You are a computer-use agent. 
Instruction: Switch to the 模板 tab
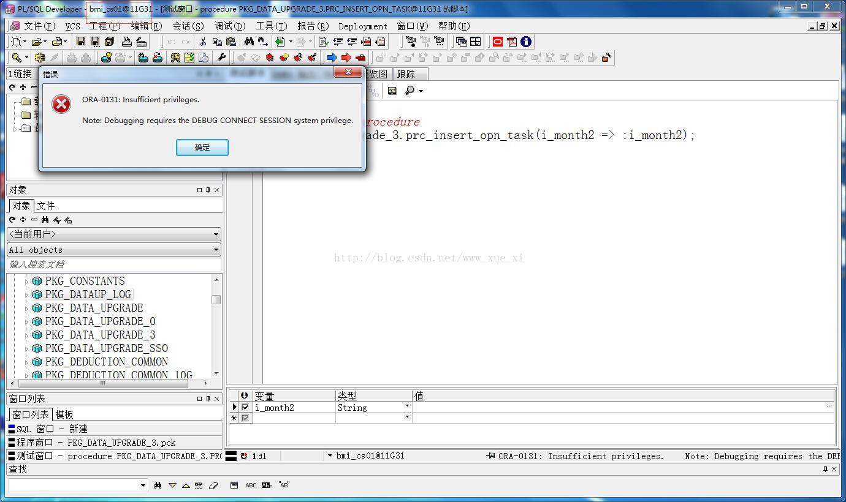tap(64, 414)
